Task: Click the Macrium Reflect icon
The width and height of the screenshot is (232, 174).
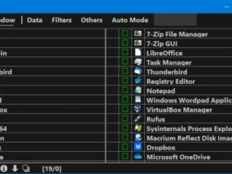Action: pos(138,137)
